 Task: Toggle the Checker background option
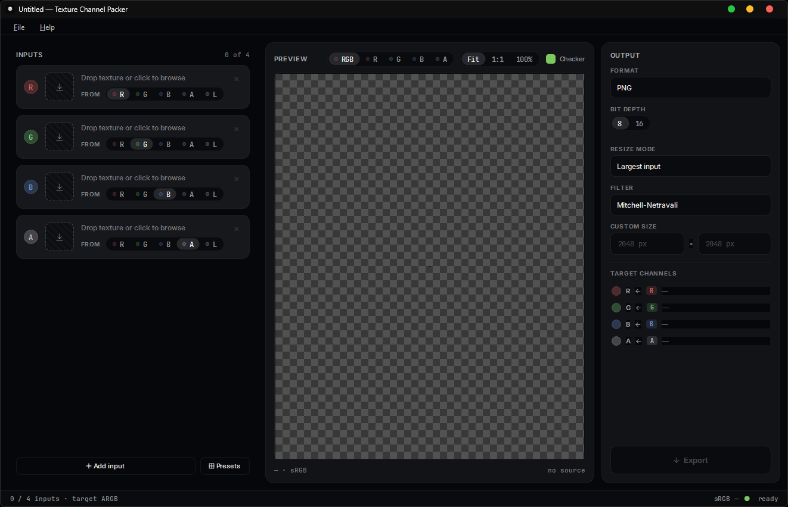565,59
